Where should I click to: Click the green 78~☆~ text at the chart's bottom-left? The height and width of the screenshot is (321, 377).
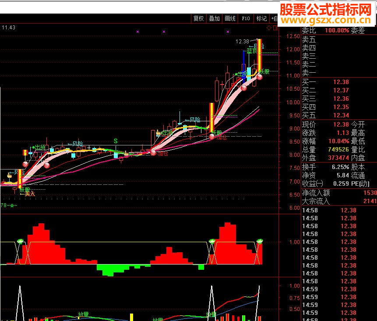(9, 205)
